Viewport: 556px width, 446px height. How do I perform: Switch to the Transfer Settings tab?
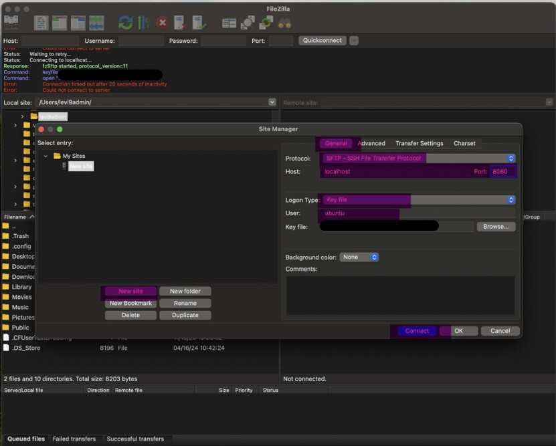coord(419,143)
